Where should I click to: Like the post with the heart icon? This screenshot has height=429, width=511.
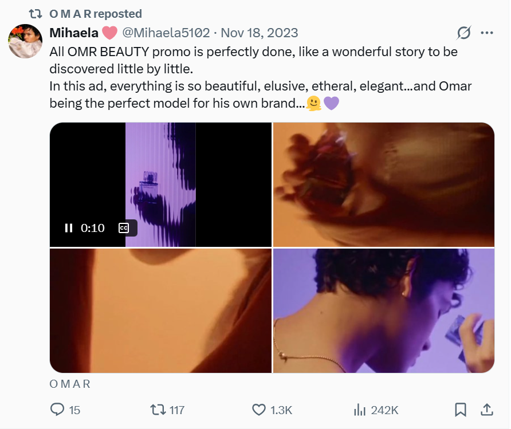259,410
